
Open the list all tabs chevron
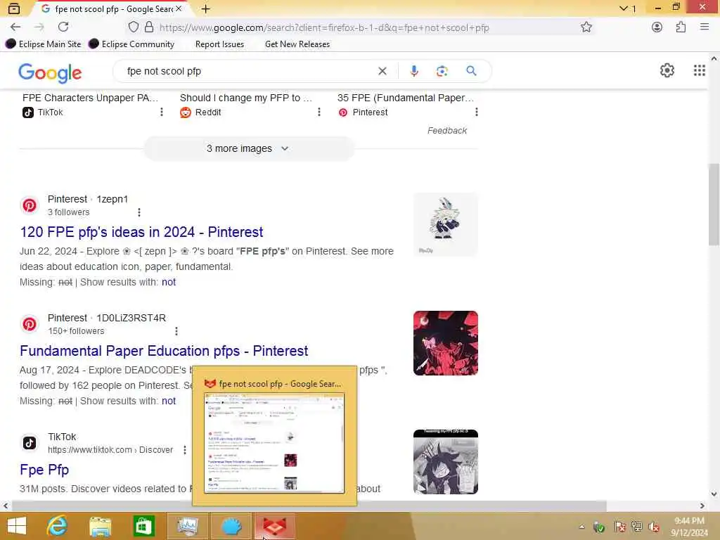(623, 8)
